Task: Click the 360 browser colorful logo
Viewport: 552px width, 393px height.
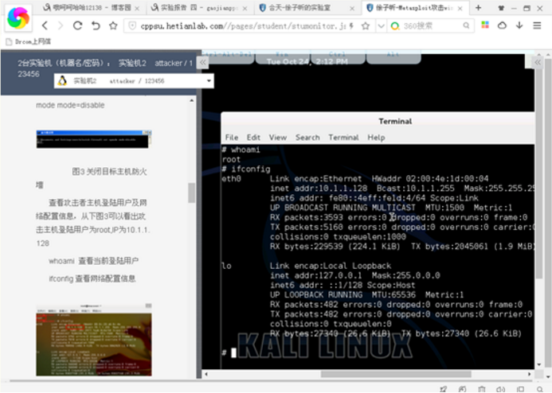Action: (x=18, y=18)
